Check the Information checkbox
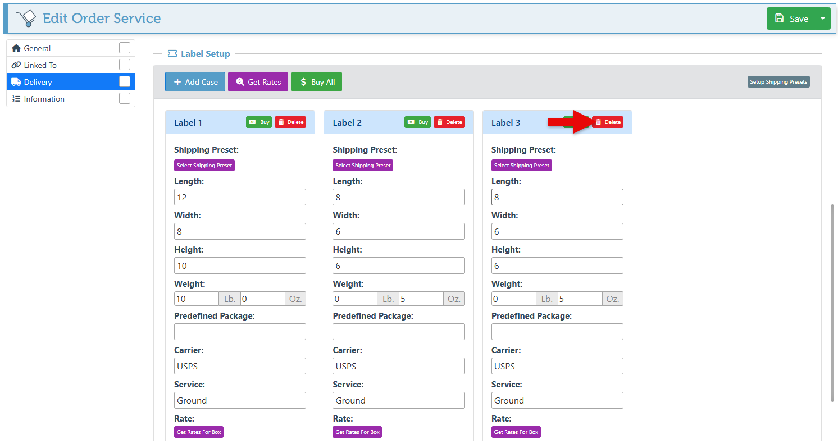 tap(125, 98)
